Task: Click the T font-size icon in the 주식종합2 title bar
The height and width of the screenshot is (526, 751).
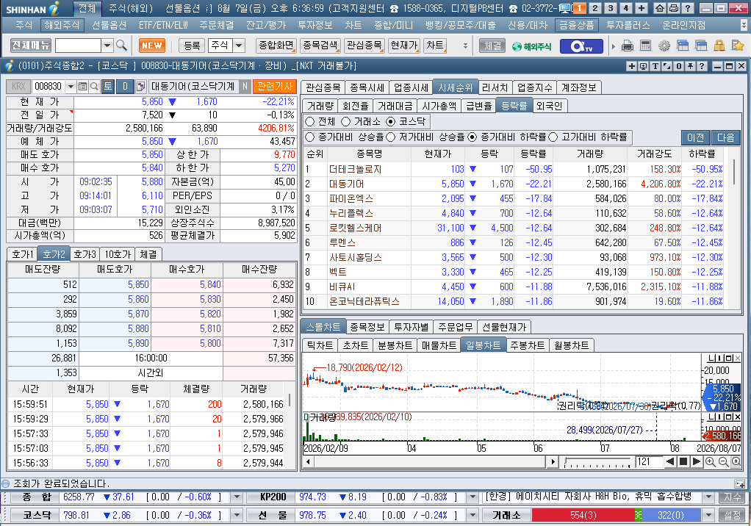Action: coord(655,66)
